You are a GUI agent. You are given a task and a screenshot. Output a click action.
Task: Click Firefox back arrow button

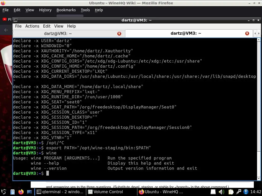[x=6, y=30]
